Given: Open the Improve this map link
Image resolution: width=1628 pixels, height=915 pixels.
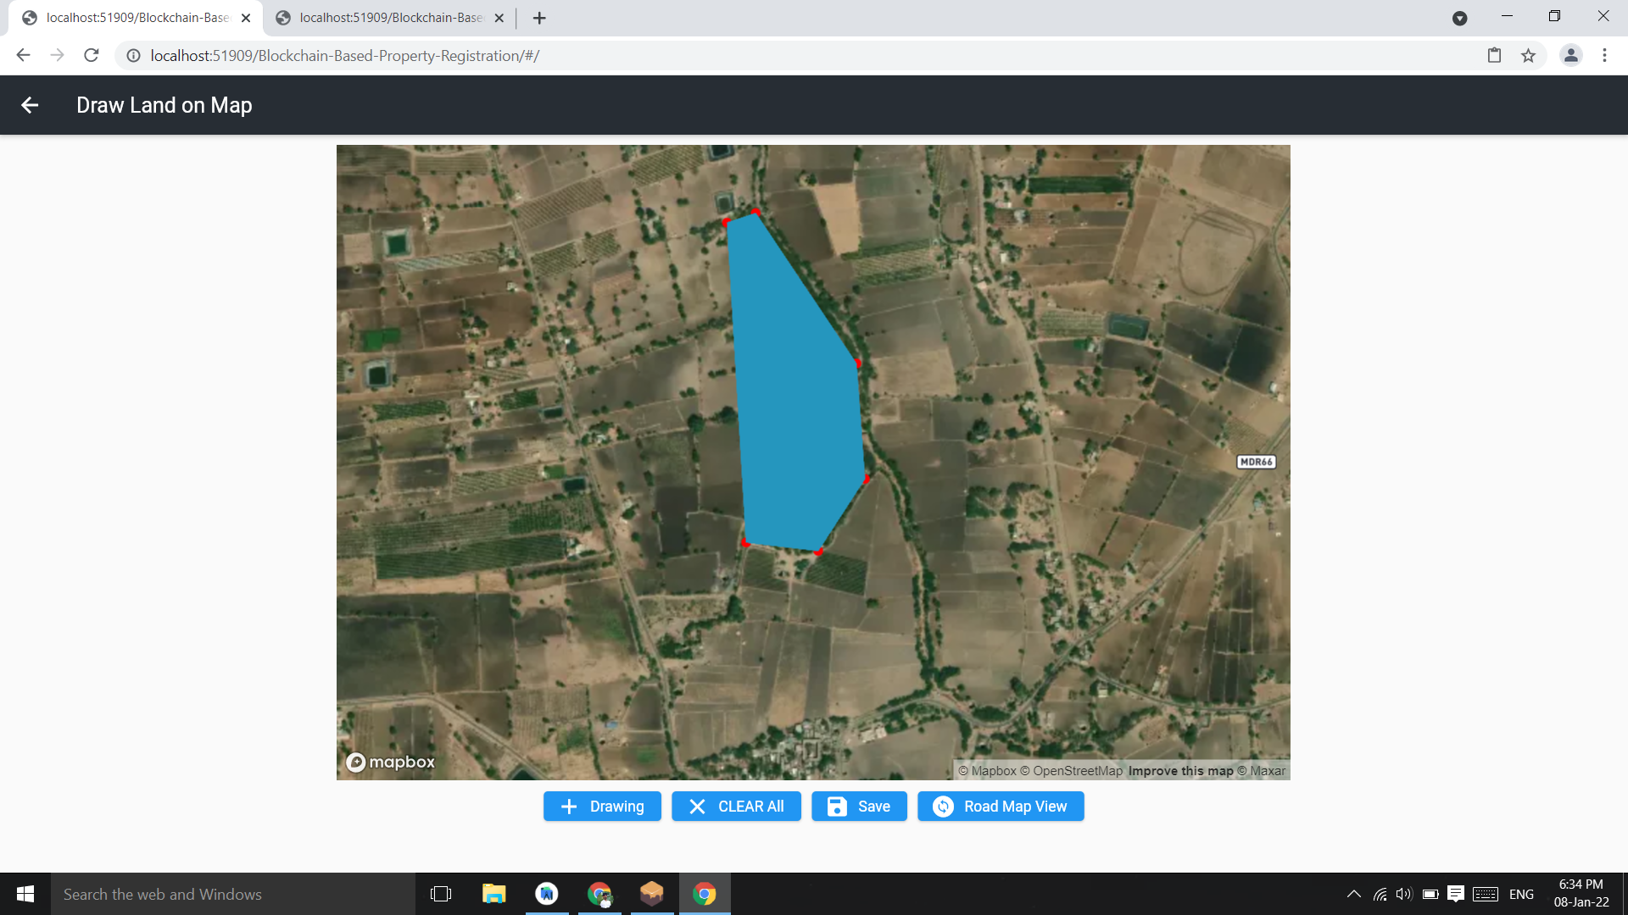Looking at the screenshot, I should (x=1180, y=771).
